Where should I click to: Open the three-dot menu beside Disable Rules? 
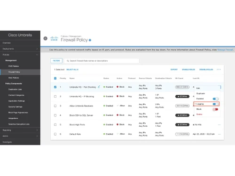(x=219, y=69)
